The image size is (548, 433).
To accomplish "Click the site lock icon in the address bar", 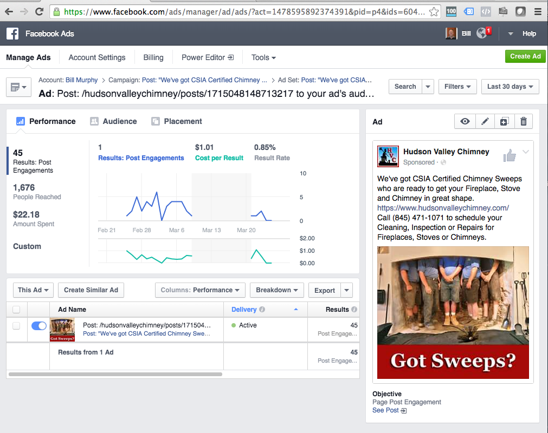I will (x=56, y=12).
